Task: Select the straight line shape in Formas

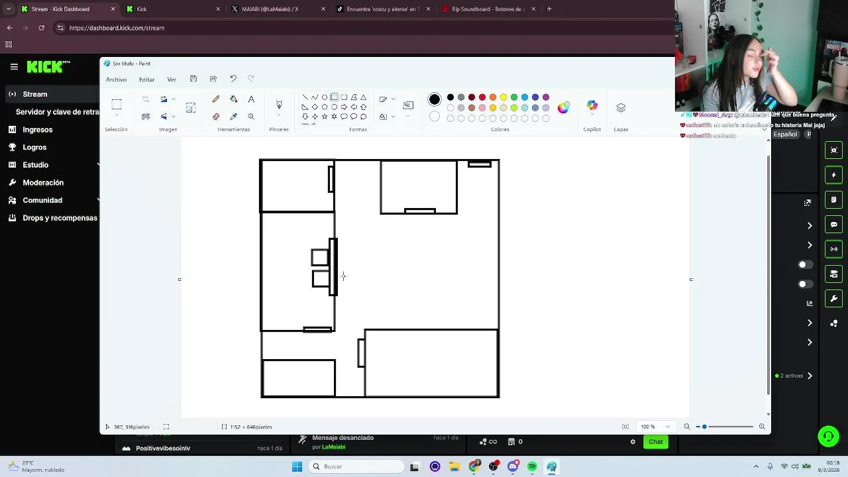Action: [305, 97]
